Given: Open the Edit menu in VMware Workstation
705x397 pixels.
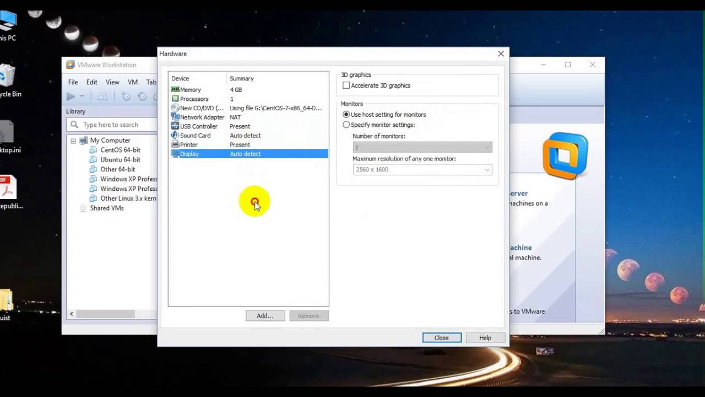Looking at the screenshot, I should point(92,82).
